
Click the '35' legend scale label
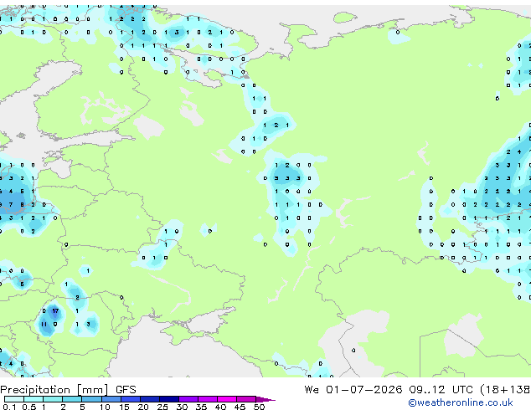click(201, 407)
